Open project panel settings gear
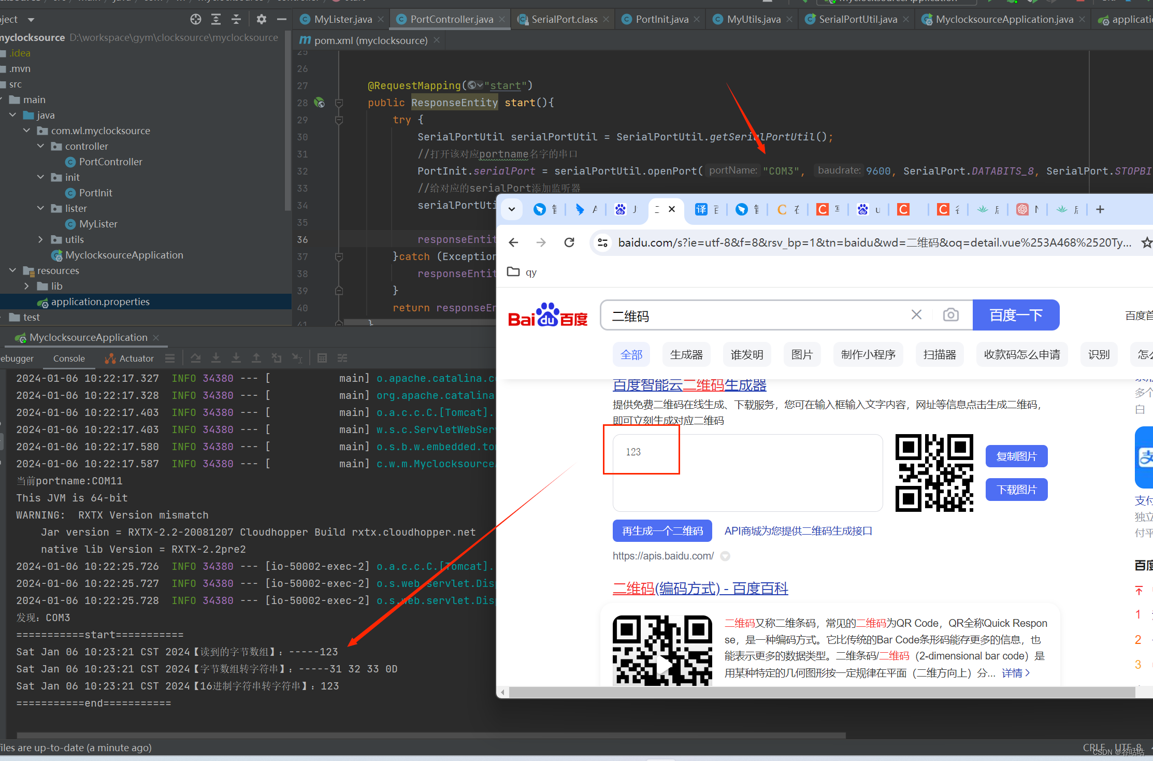Viewport: 1153px width, 761px height. [262, 20]
